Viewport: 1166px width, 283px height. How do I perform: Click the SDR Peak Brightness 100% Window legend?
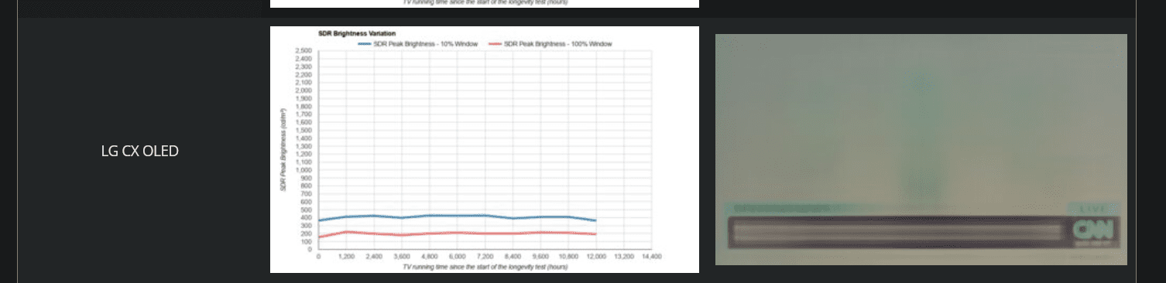pos(550,44)
